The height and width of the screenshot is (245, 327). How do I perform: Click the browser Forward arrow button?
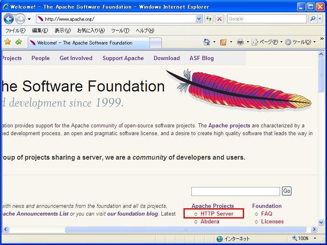click(x=20, y=19)
